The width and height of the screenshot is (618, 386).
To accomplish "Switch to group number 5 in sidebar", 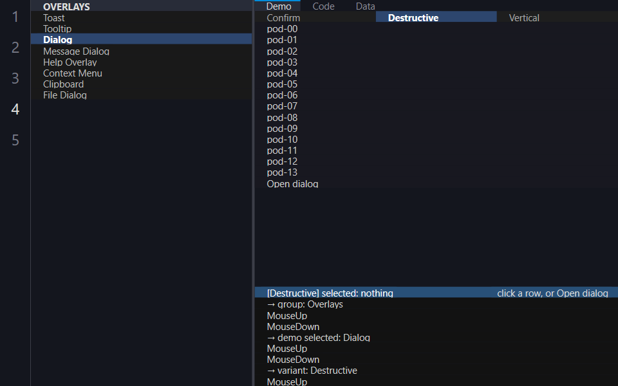I will point(15,140).
